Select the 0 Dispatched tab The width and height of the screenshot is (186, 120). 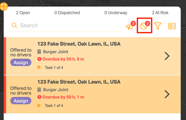67,13
